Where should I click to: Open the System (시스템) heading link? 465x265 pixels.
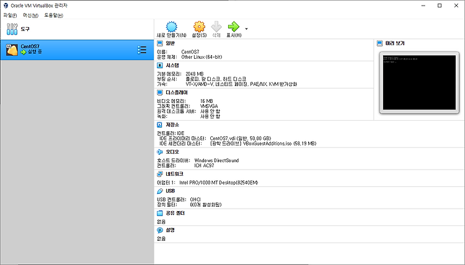(x=172, y=66)
